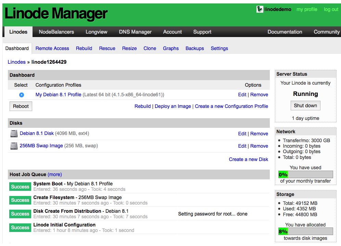Open the Linodes main tab
The image size is (341, 246).
pos(18,32)
